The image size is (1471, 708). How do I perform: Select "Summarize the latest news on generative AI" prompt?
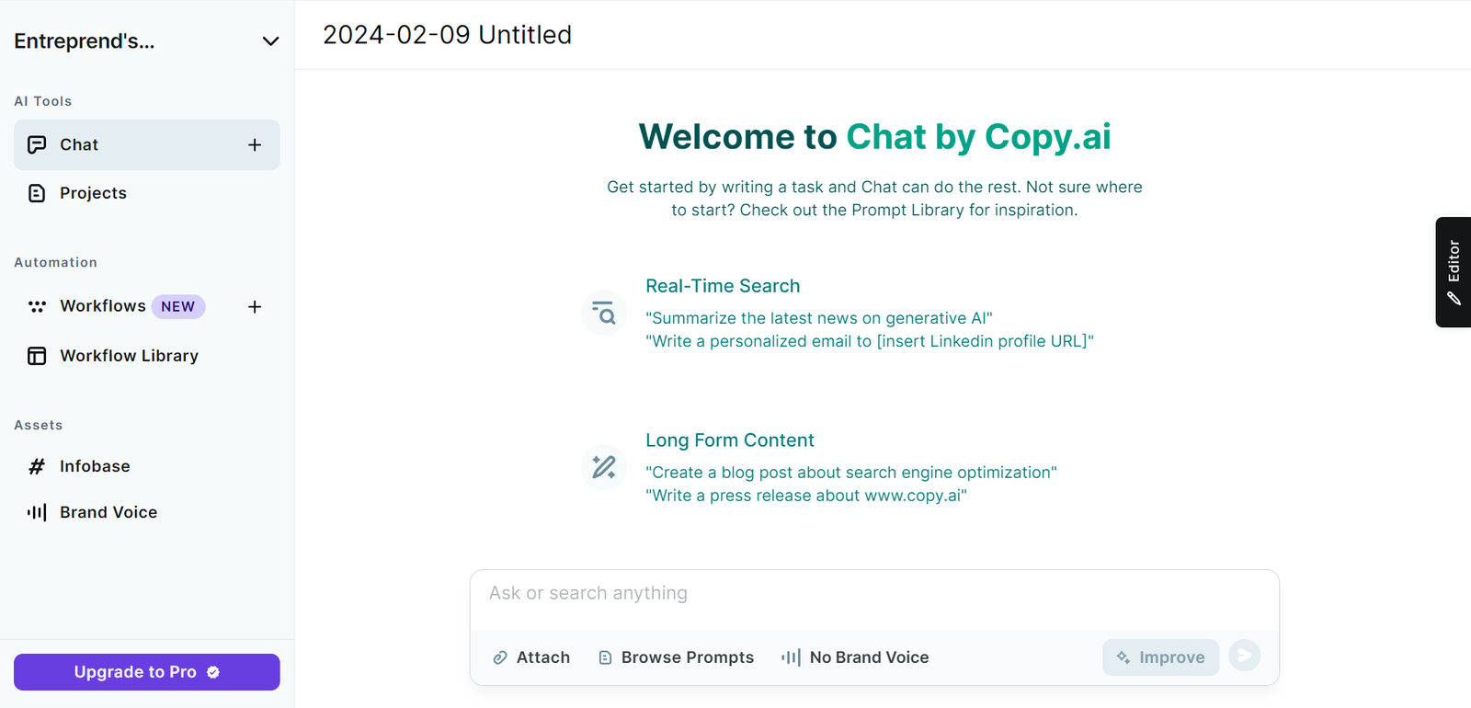819,318
